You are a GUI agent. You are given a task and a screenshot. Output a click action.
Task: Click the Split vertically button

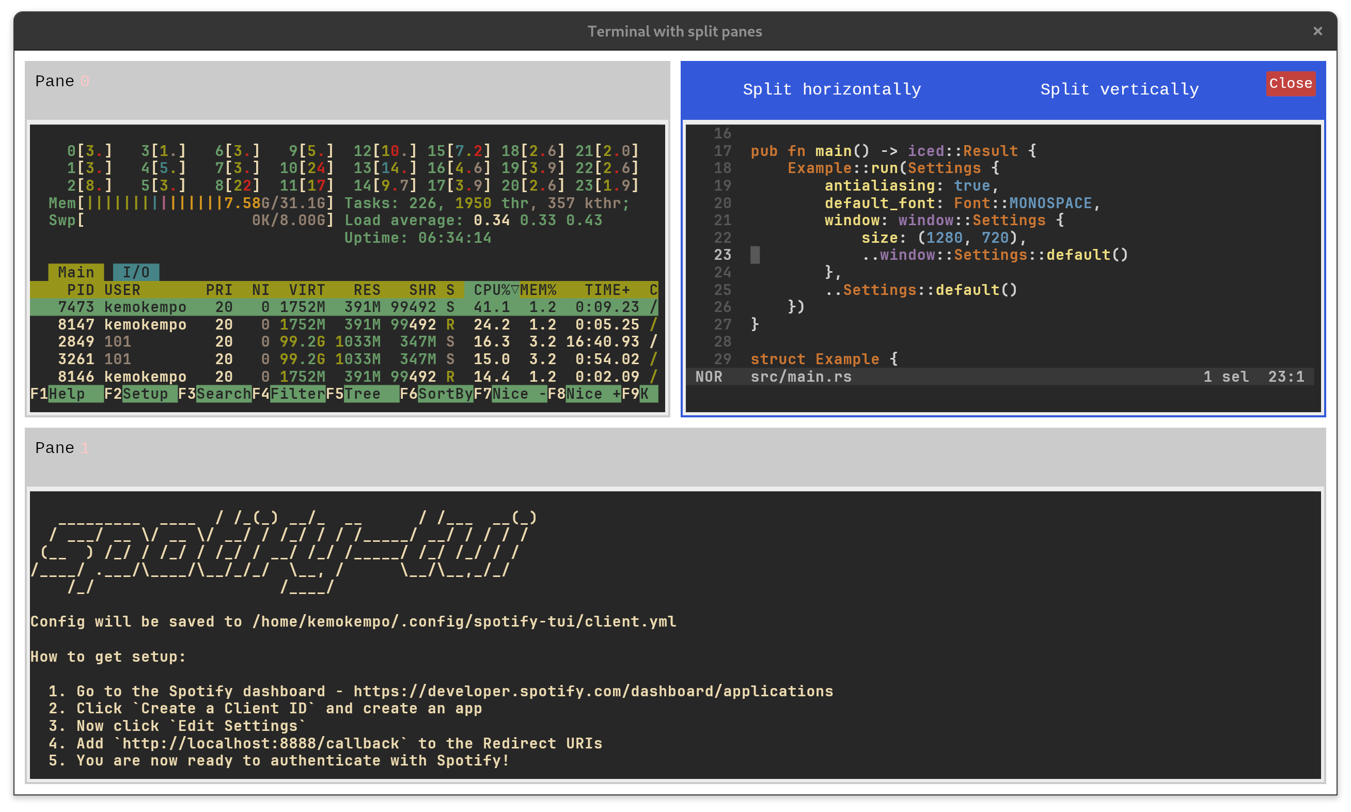1119,89
